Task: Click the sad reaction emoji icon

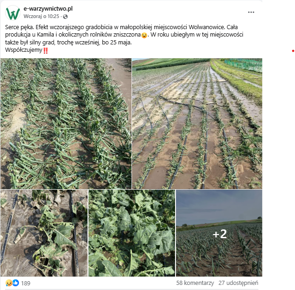Action: click(9, 283)
